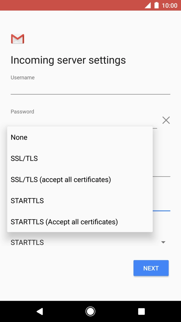Click the Username input field

coord(90,89)
